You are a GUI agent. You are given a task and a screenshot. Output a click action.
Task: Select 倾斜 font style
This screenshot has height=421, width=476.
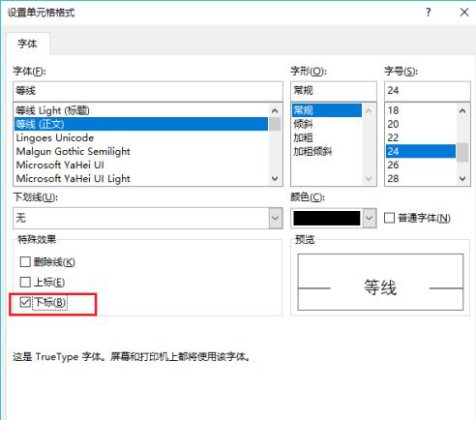point(327,124)
